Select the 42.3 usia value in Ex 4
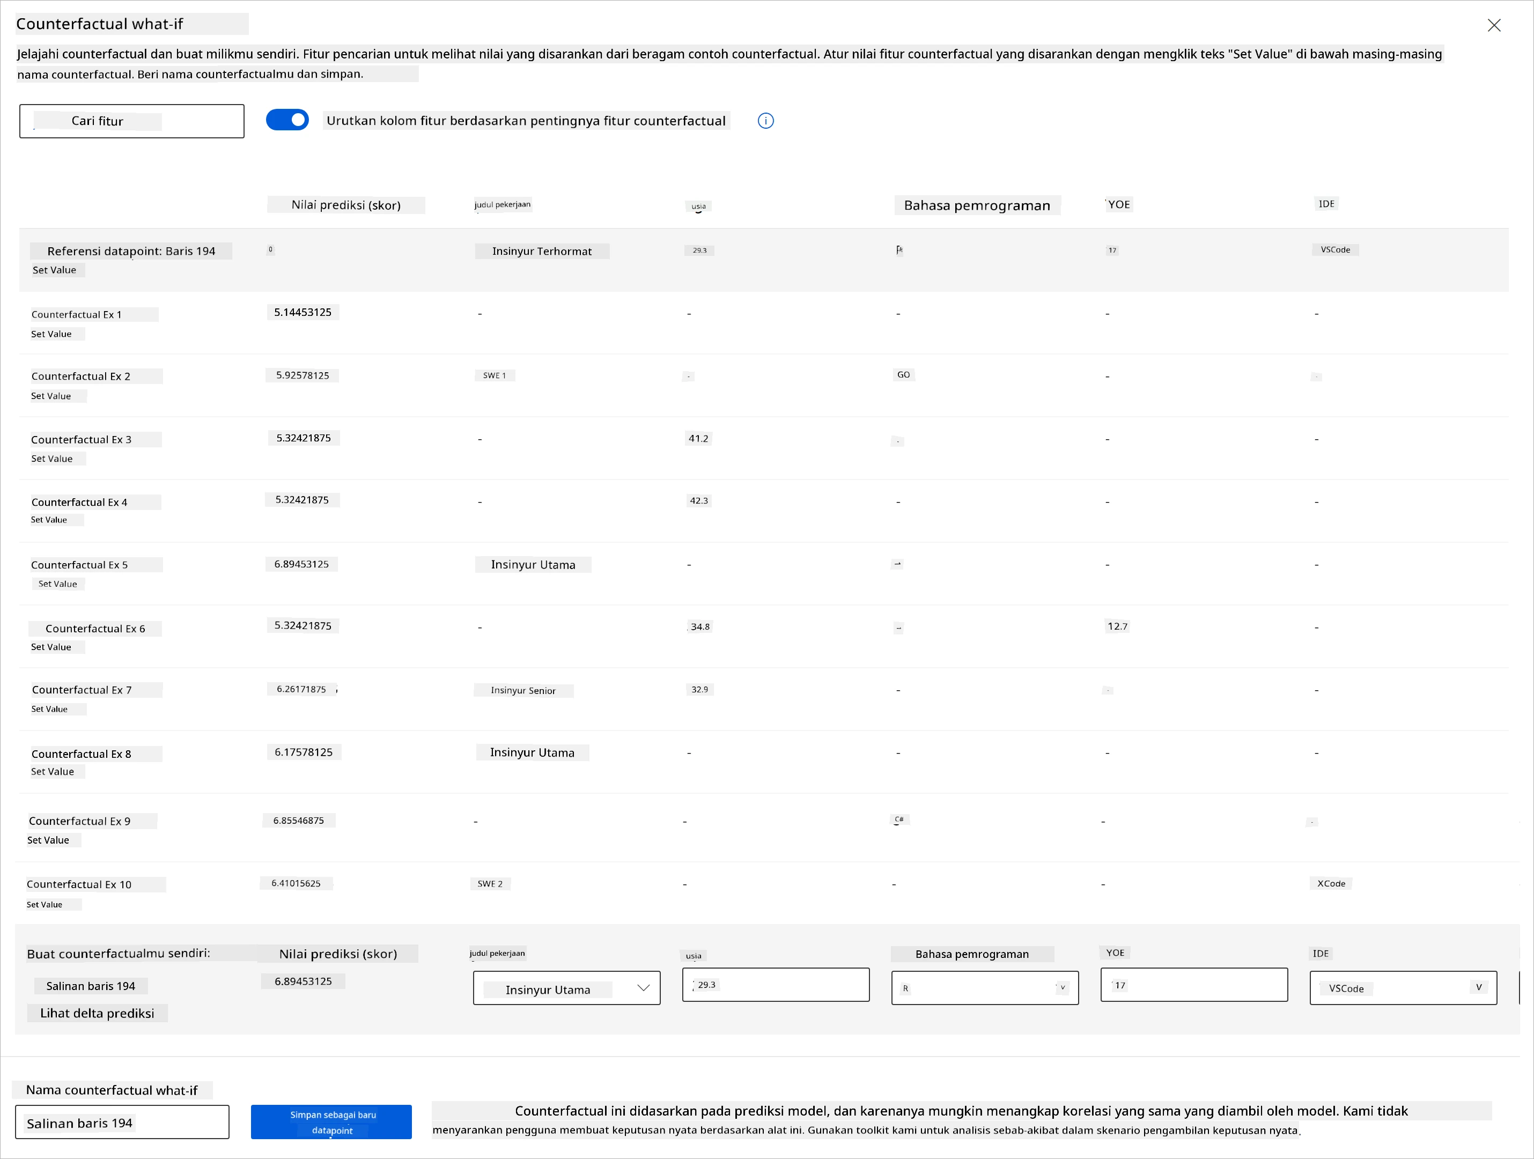Screen dimensions: 1534x1159 (699, 501)
